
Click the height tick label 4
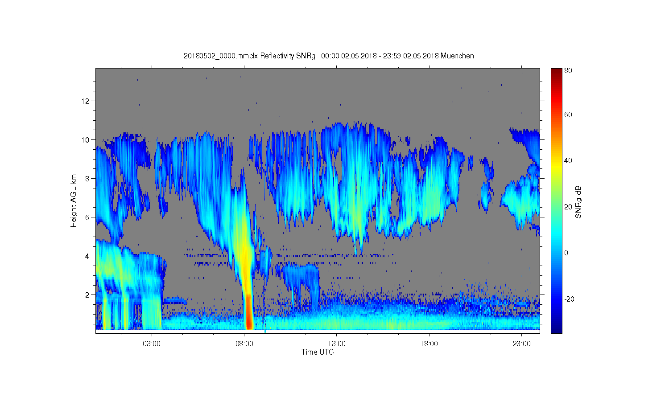pos(87,256)
